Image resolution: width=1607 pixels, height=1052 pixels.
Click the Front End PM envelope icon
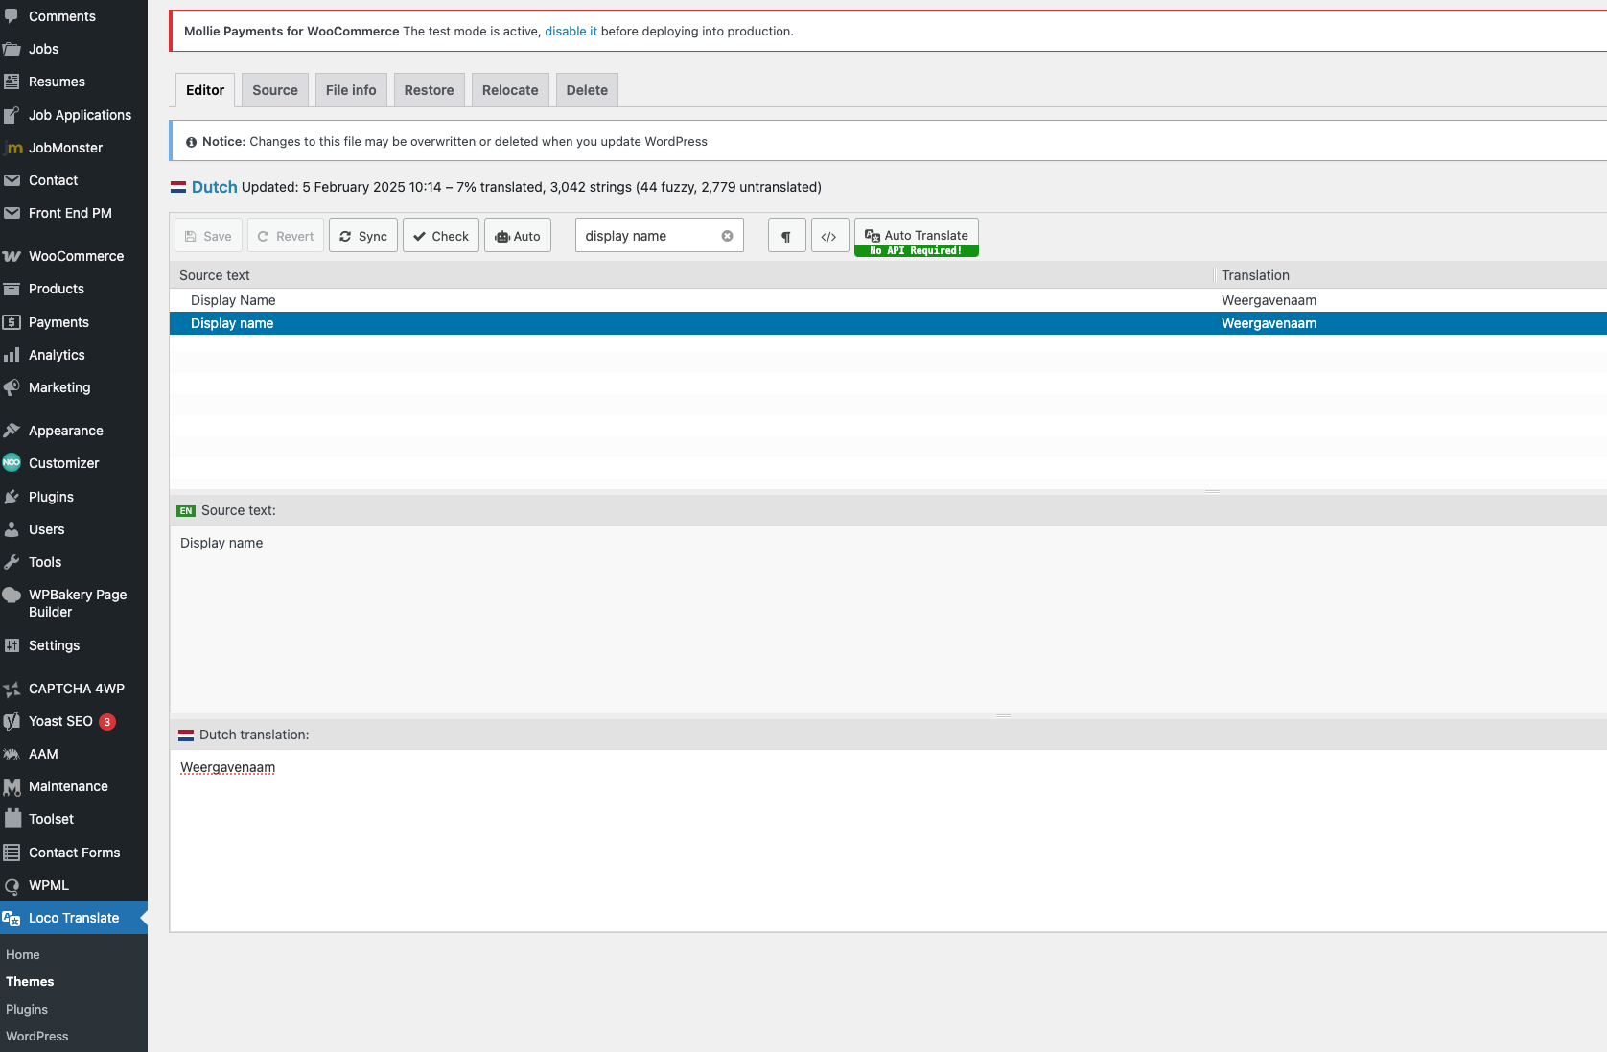[x=12, y=213]
